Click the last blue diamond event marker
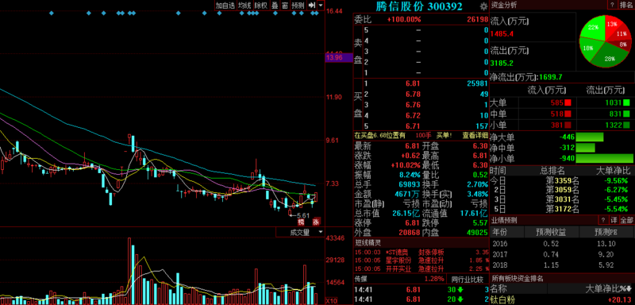This screenshot has width=635, height=305. [x=317, y=14]
